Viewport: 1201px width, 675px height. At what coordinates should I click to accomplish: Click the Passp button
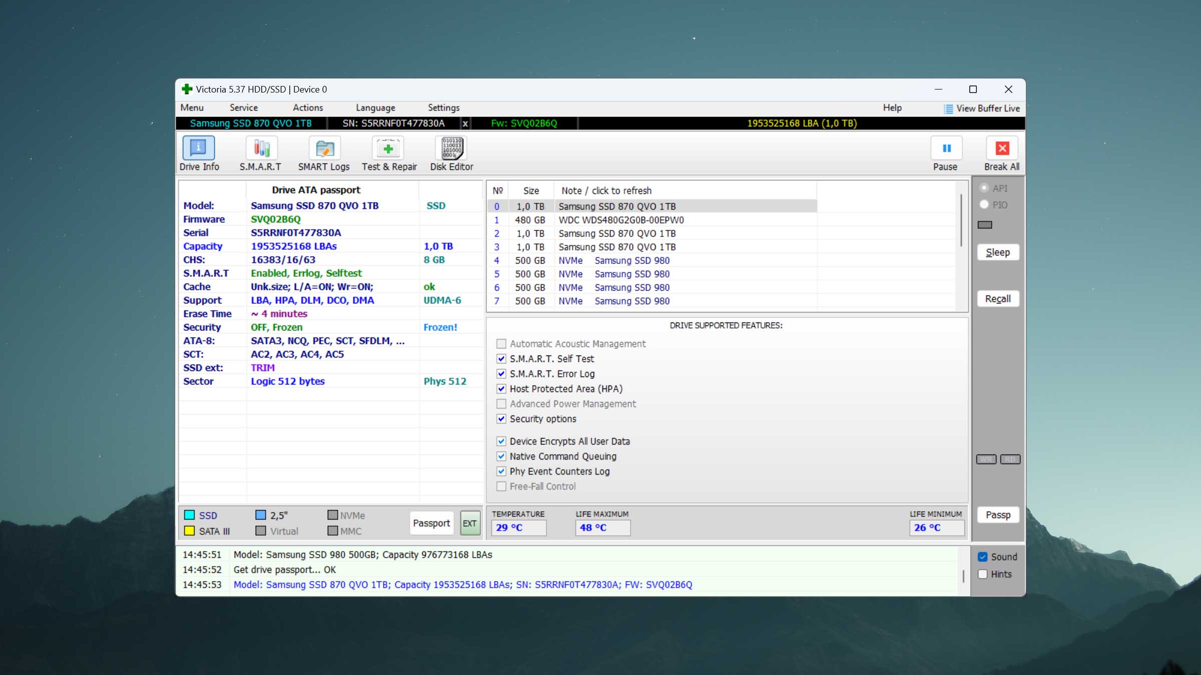[x=998, y=515]
